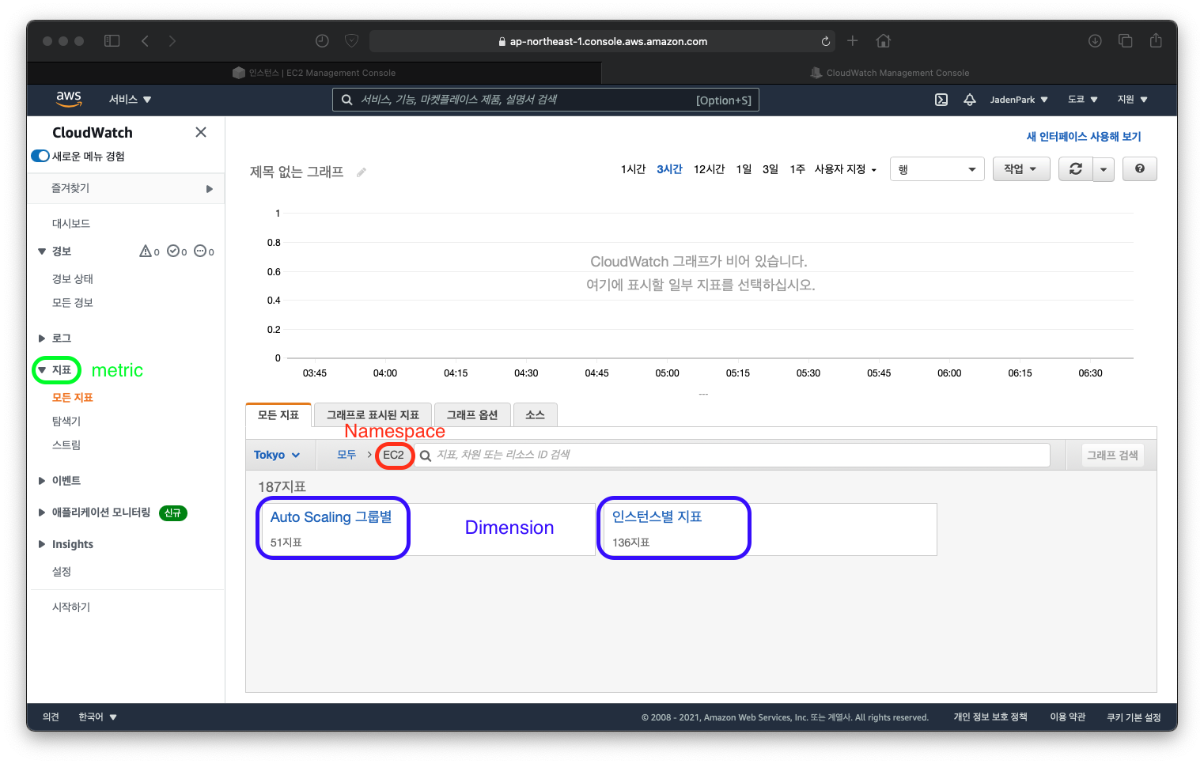
Task: Switch to EC2 Management Console browser tab
Action: [314, 73]
